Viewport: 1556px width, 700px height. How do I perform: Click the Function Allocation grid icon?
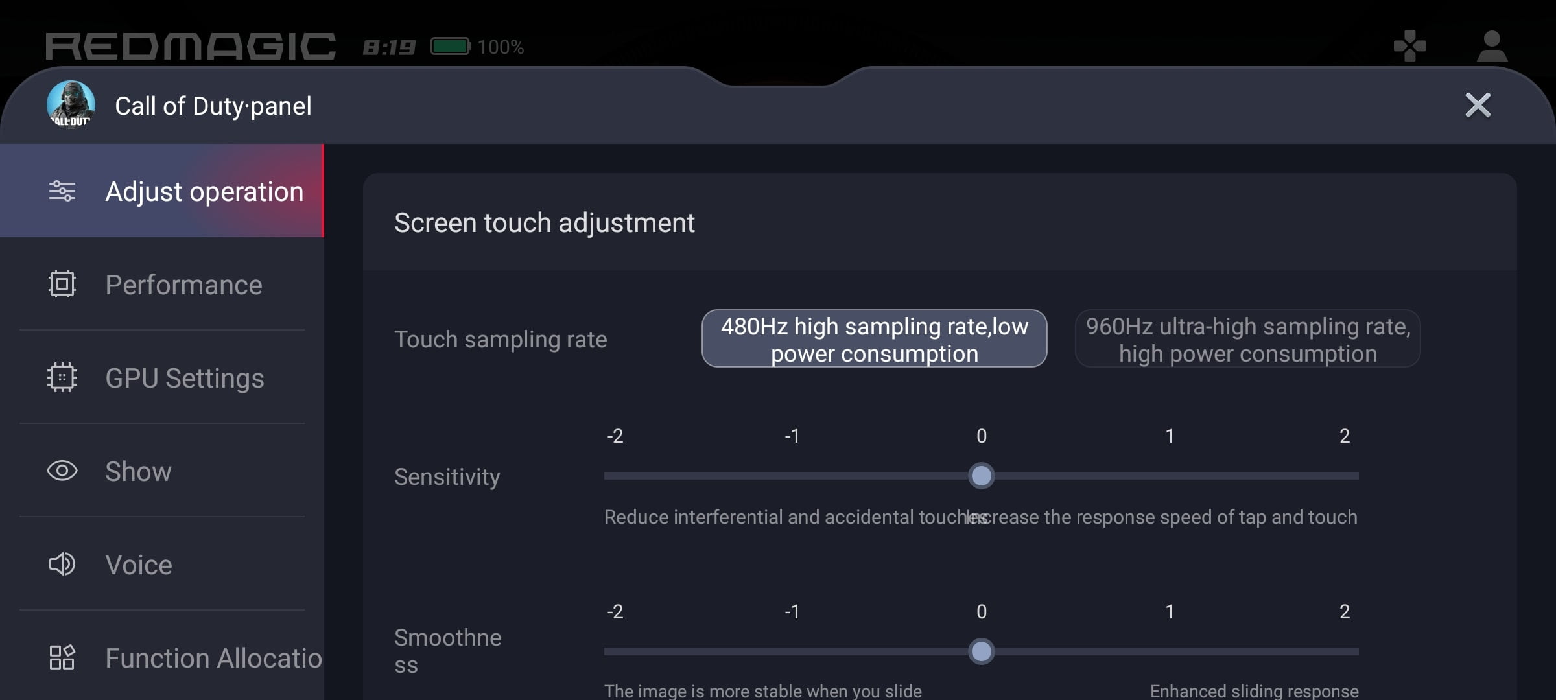[62, 657]
